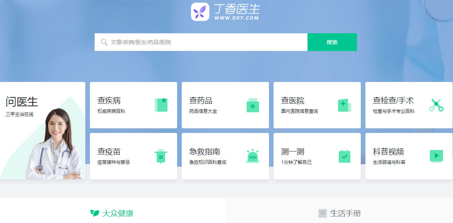Click the 丁香医生 butterfly logo icon
The height and width of the screenshot is (223, 453).
pos(200,12)
